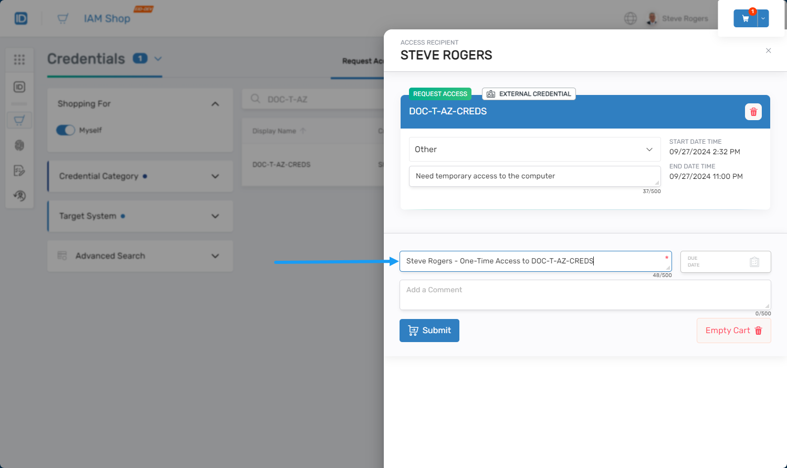Click the globe language icon
787x468 pixels.
coord(630,18)
